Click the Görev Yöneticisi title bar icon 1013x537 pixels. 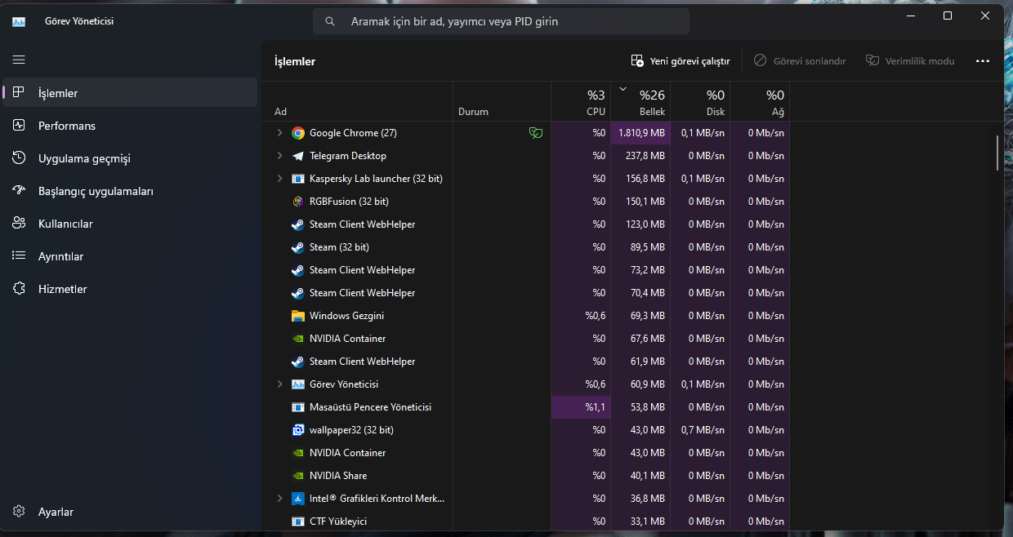coord(19,21)
